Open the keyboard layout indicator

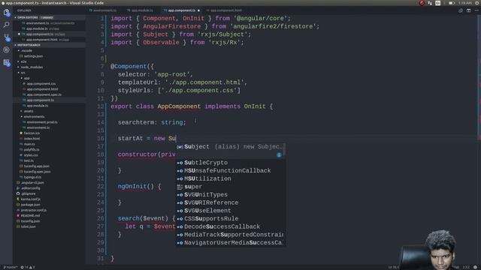click(438, 3)
